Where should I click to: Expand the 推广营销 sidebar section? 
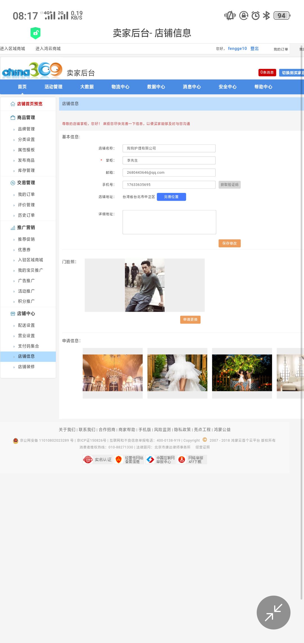26,228
